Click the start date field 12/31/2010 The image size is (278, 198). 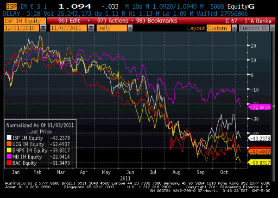click(x=21, y=28)
